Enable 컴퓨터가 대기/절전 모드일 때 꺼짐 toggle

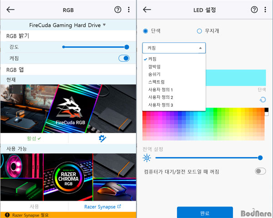(x=260, y=171)
